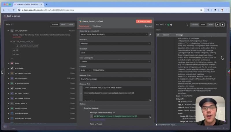Click the Channel ID input field
This screenshot has height=132, width=231.
point(121,70)
